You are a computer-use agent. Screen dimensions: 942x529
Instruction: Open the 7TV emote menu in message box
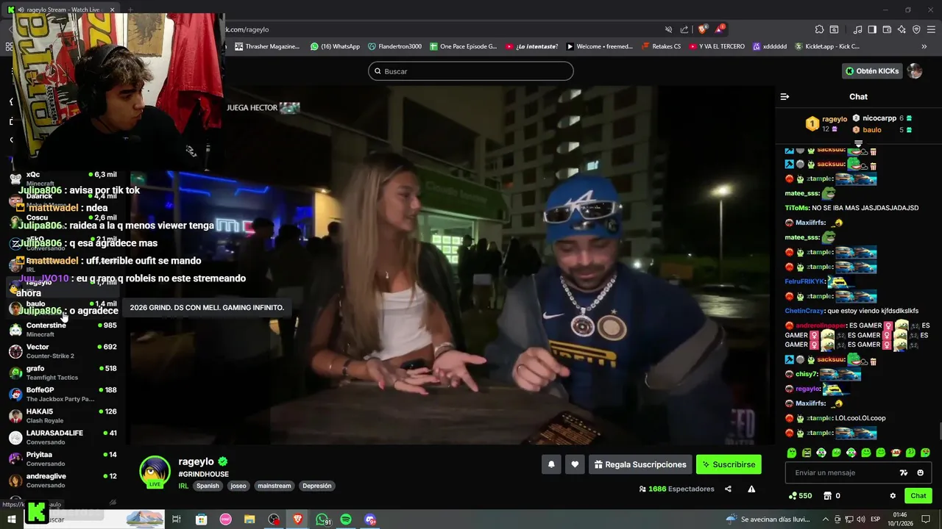[904, 472]
